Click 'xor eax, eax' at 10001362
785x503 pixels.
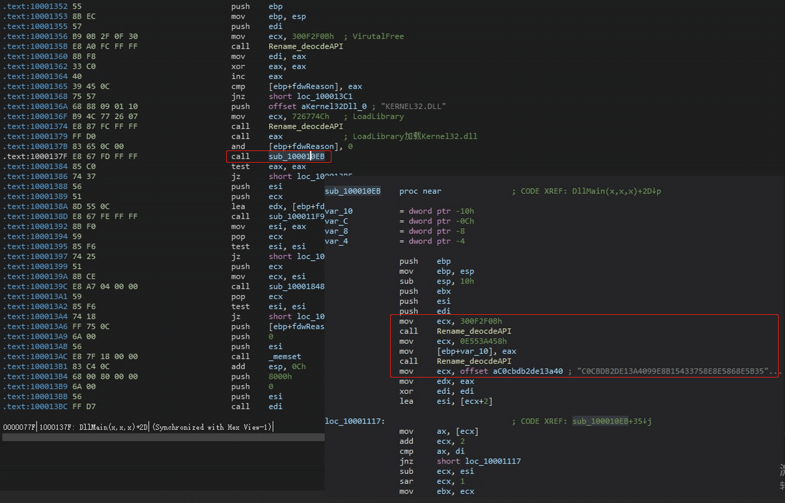tap(269, 66)
